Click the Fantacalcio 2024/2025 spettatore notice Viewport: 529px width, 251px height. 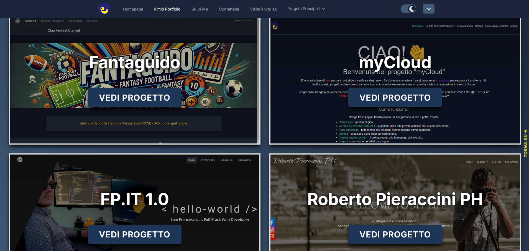(134, 123)
